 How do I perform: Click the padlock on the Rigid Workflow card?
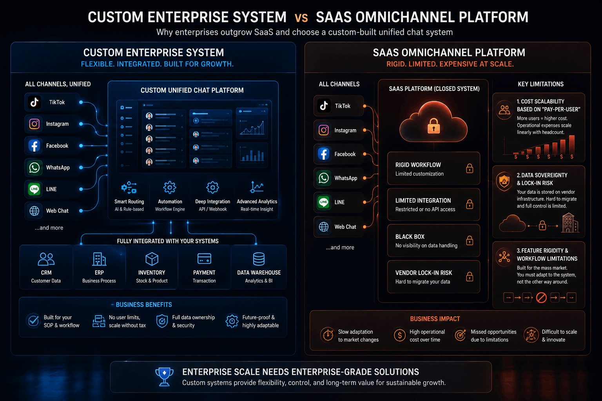(470, 168)
